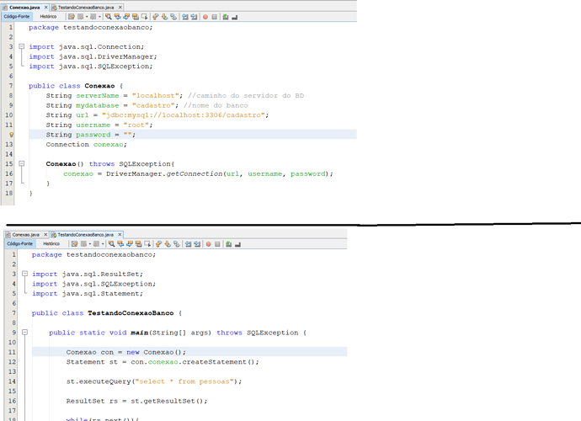This screenshot has height=421, width=581.
Task: Go forward in the editor where Conexao.java is the active tab
Action: tap(93, 17)
